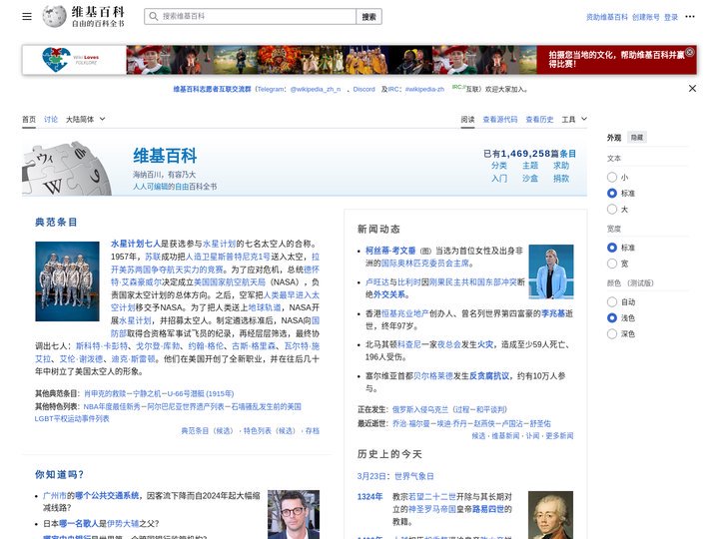Open the Wiki Loves Folklore heart logo
The width and height of the screenshot is (719, 539).
56,60
